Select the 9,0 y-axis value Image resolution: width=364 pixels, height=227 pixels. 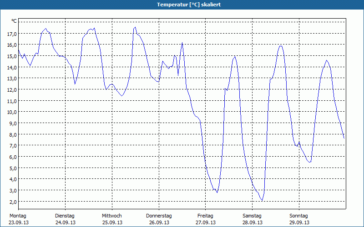(x=13, y=123)
